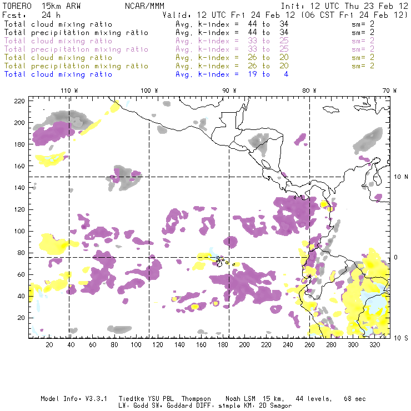Viewport: 411px width, 411px height.
Task: Click the '180' tick on the horizontal axis
Action: point(223,345)
